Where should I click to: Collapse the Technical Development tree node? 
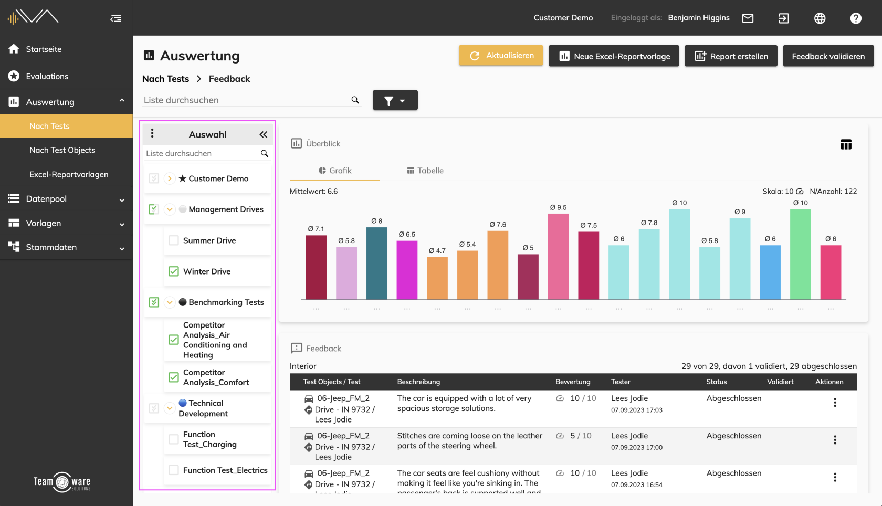(x=170, y=408)
